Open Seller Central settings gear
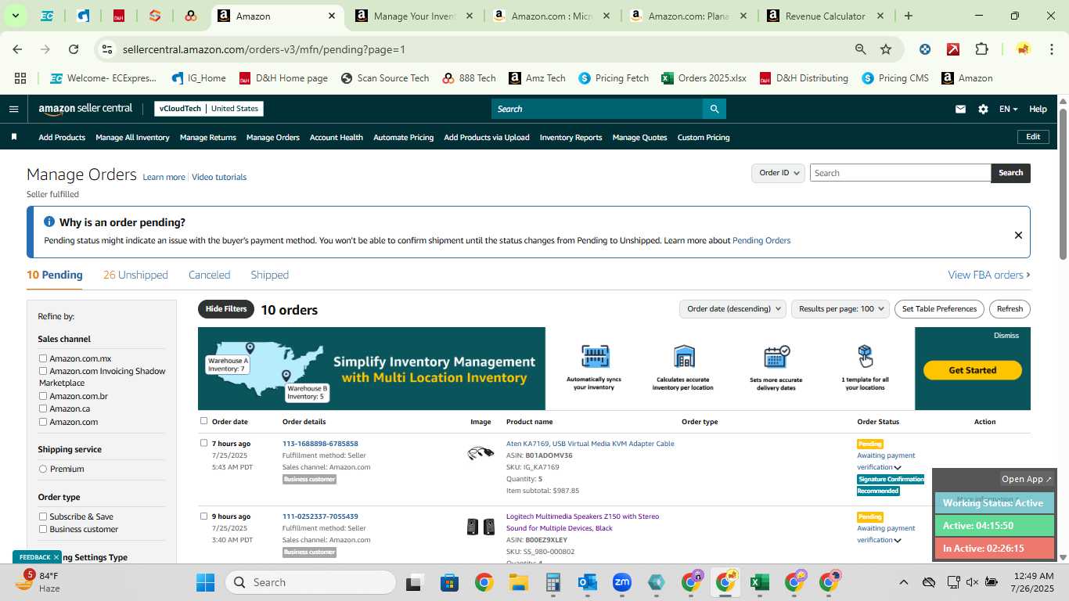1069x601 pixels. 983,110
